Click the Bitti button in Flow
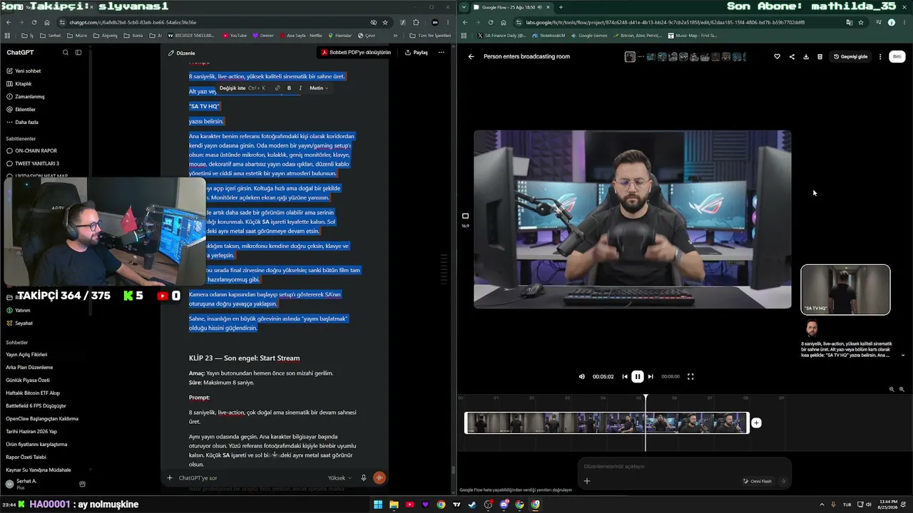 pyautogui.click(x=897, y=56)
